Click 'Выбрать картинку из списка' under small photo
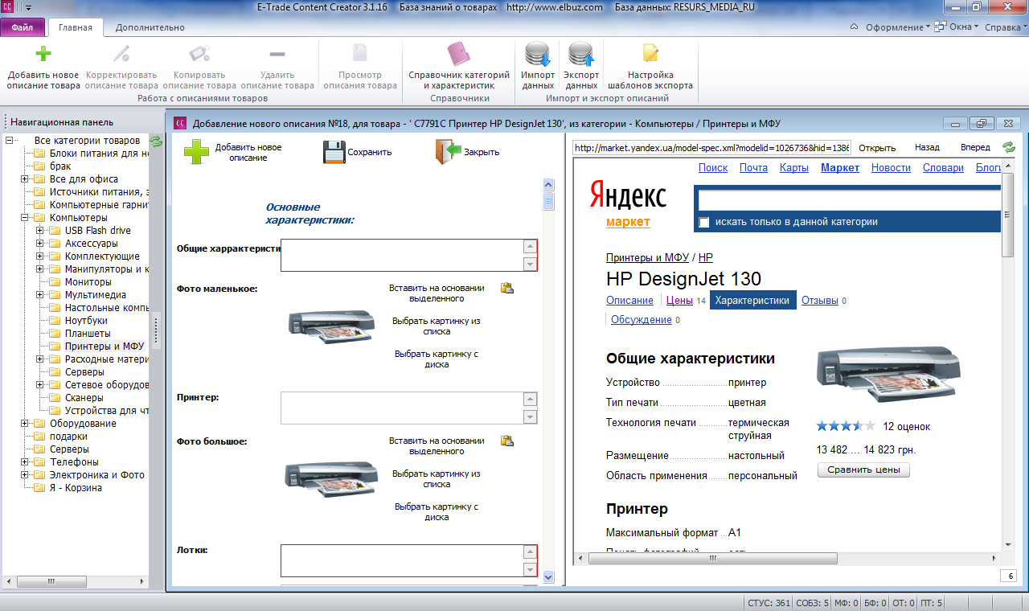 click(x=437, y=326)
